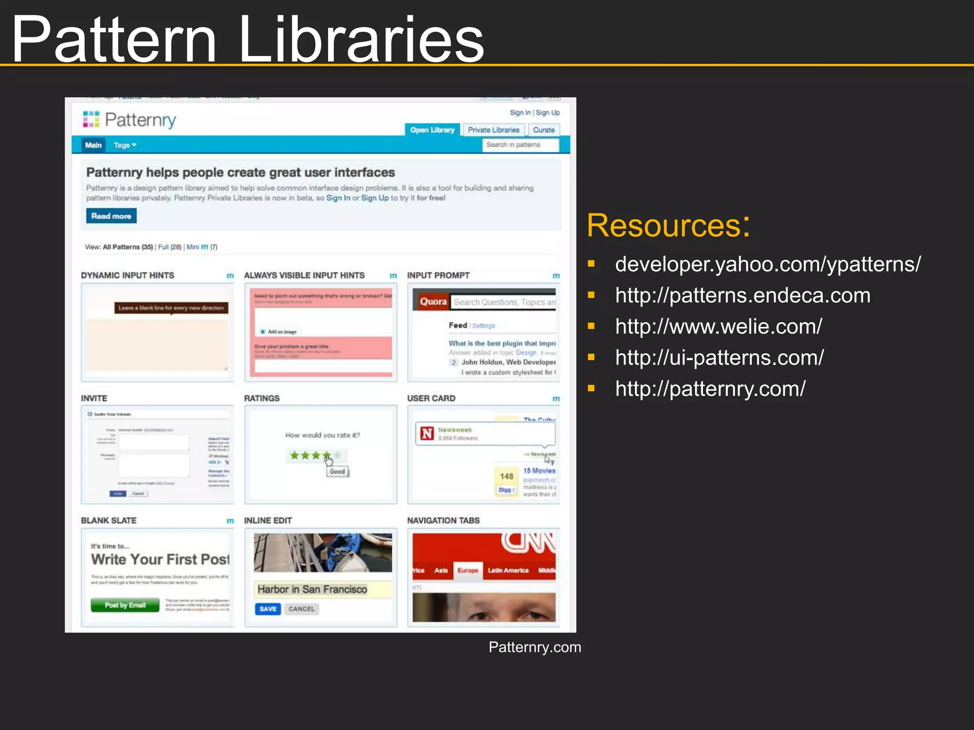Click mini icon beside Dynamic Input Hints
The height and width of the screenshot is (730, 974).
(x=230, y=276)
